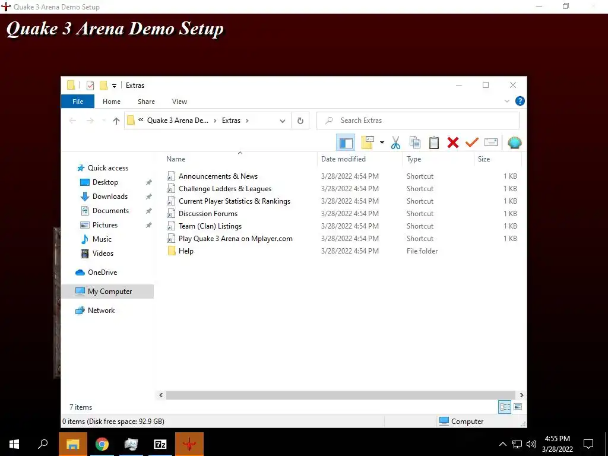The image size is (608, 456).
Task: Click the horizontal scrollbar in file list
Action: 340,395
